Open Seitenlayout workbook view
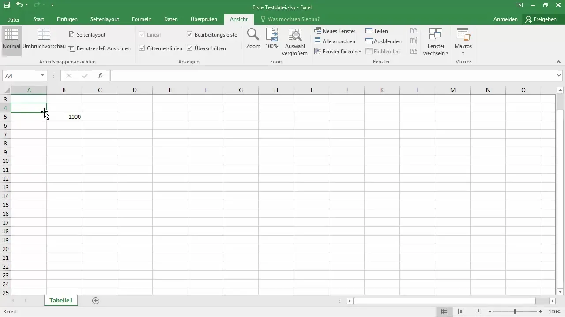 (x=87, y=34)
